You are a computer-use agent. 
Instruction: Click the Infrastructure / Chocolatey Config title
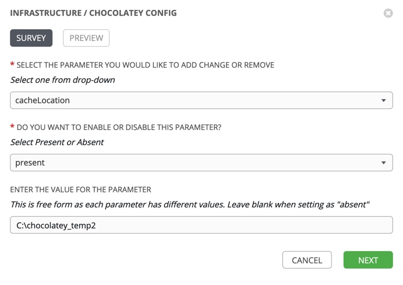(x=93, y=13)
